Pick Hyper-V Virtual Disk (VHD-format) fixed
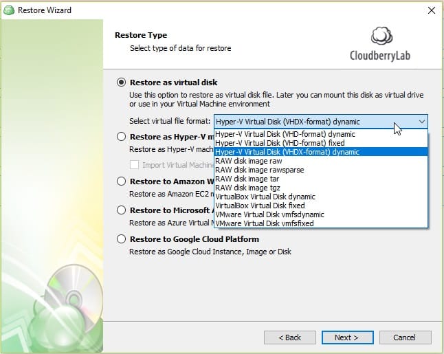 tap(321, 143)
